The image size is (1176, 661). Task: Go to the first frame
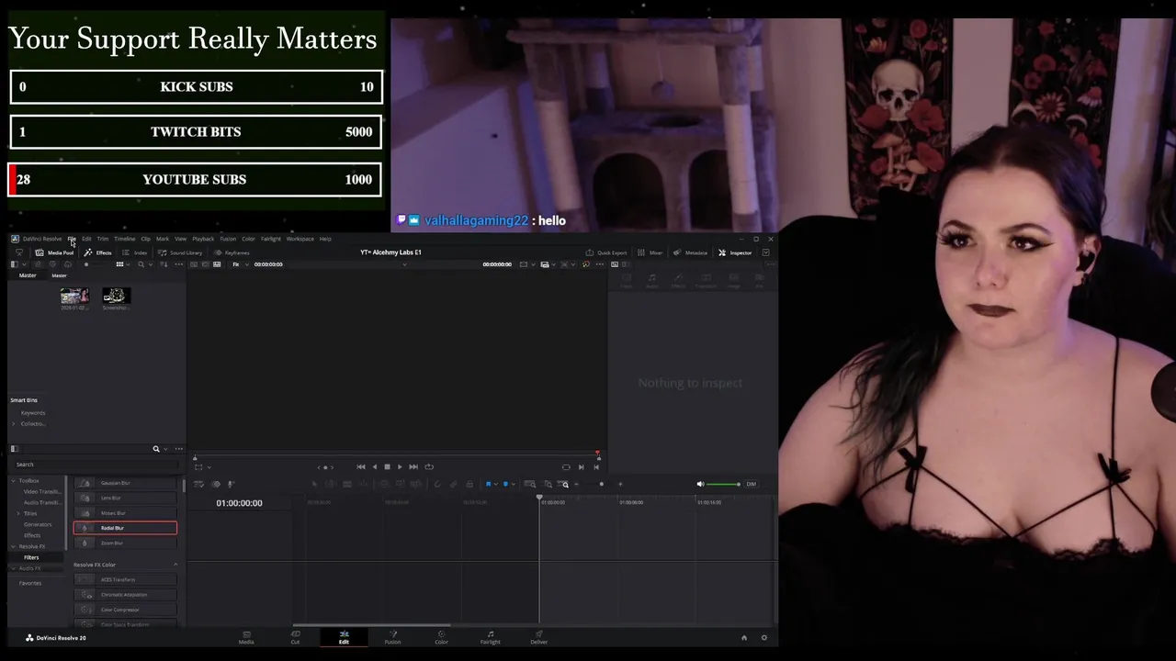pyautogui.click(x=361, y=466)
